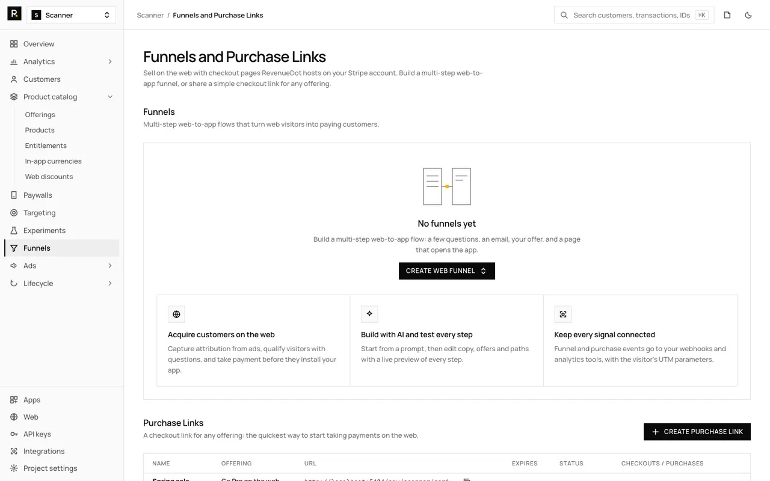770x481 pixels.
Task: Open Customers in sidebar
Action: [x=61, y=79]
